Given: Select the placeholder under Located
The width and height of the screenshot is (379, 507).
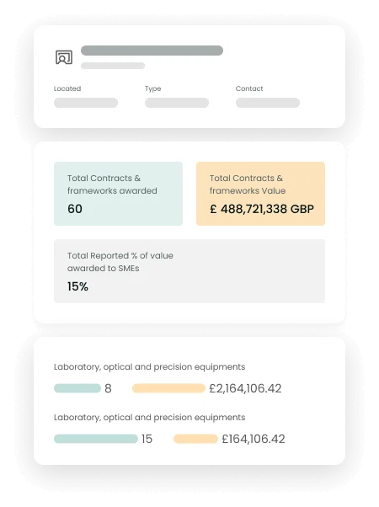Looking at the screenshot, I should (x=86, y=103).
